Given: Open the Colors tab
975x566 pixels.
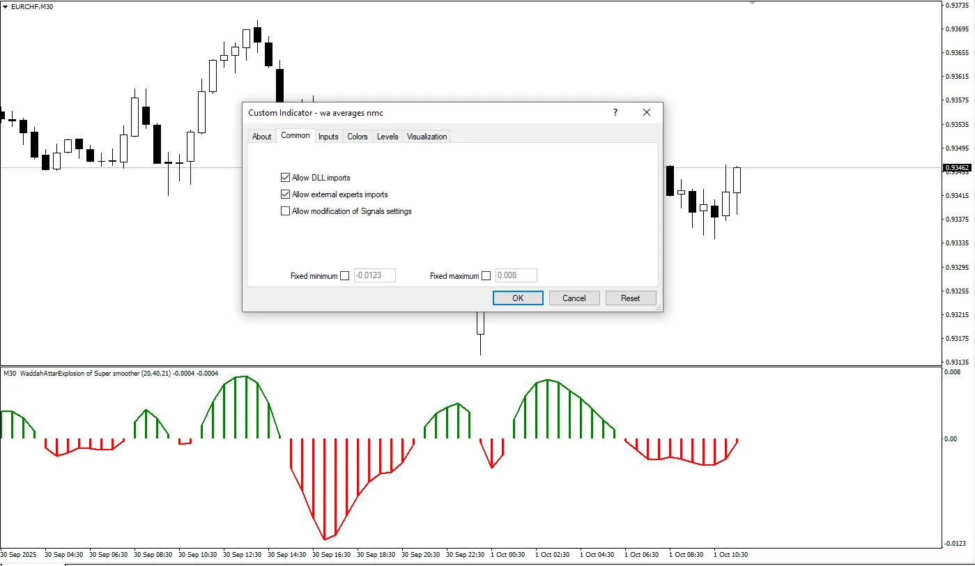Looking at the screenshot, I should coord(358,137).
